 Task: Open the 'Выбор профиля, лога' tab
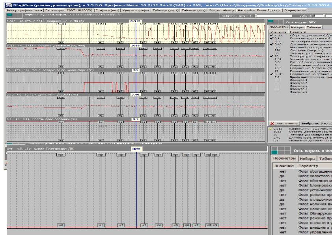click(x=24, y=10)
